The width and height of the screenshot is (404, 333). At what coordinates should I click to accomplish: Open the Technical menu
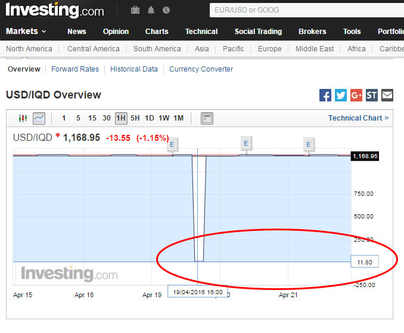(x=201, y=32)
